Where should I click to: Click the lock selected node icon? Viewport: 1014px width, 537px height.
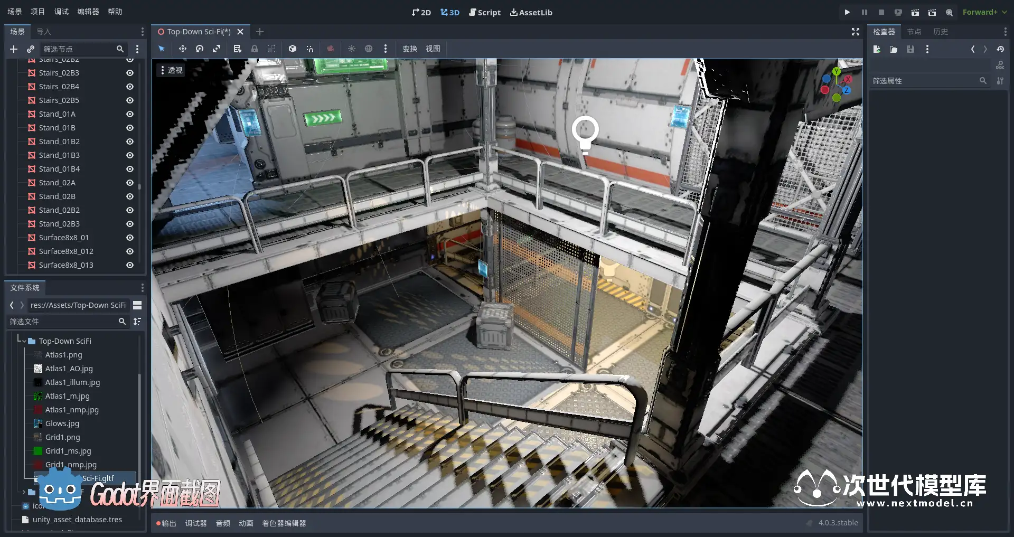(255, 49)
